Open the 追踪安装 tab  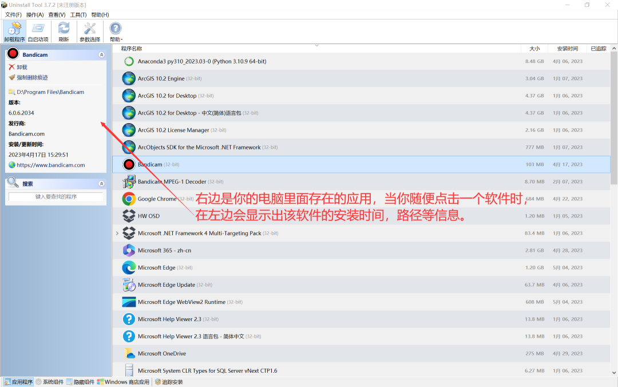[169, 382]
